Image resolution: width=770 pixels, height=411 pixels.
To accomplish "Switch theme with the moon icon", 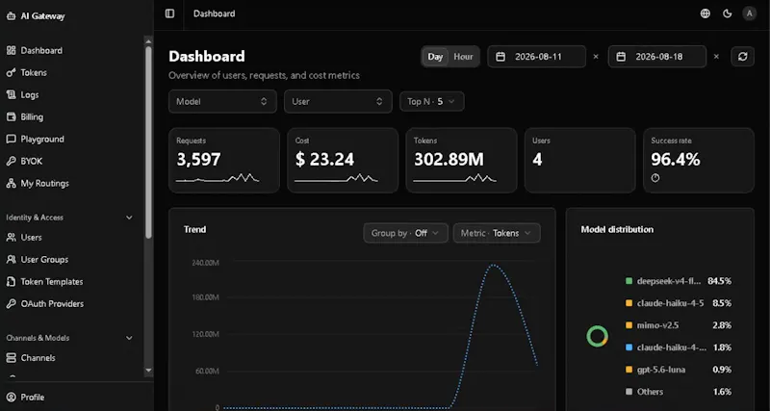I will coord(728,13).
